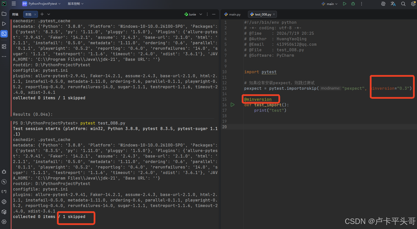417x229 pixels.
Task: Toggle the Terminal tool window icon
Action: [4, 34]
